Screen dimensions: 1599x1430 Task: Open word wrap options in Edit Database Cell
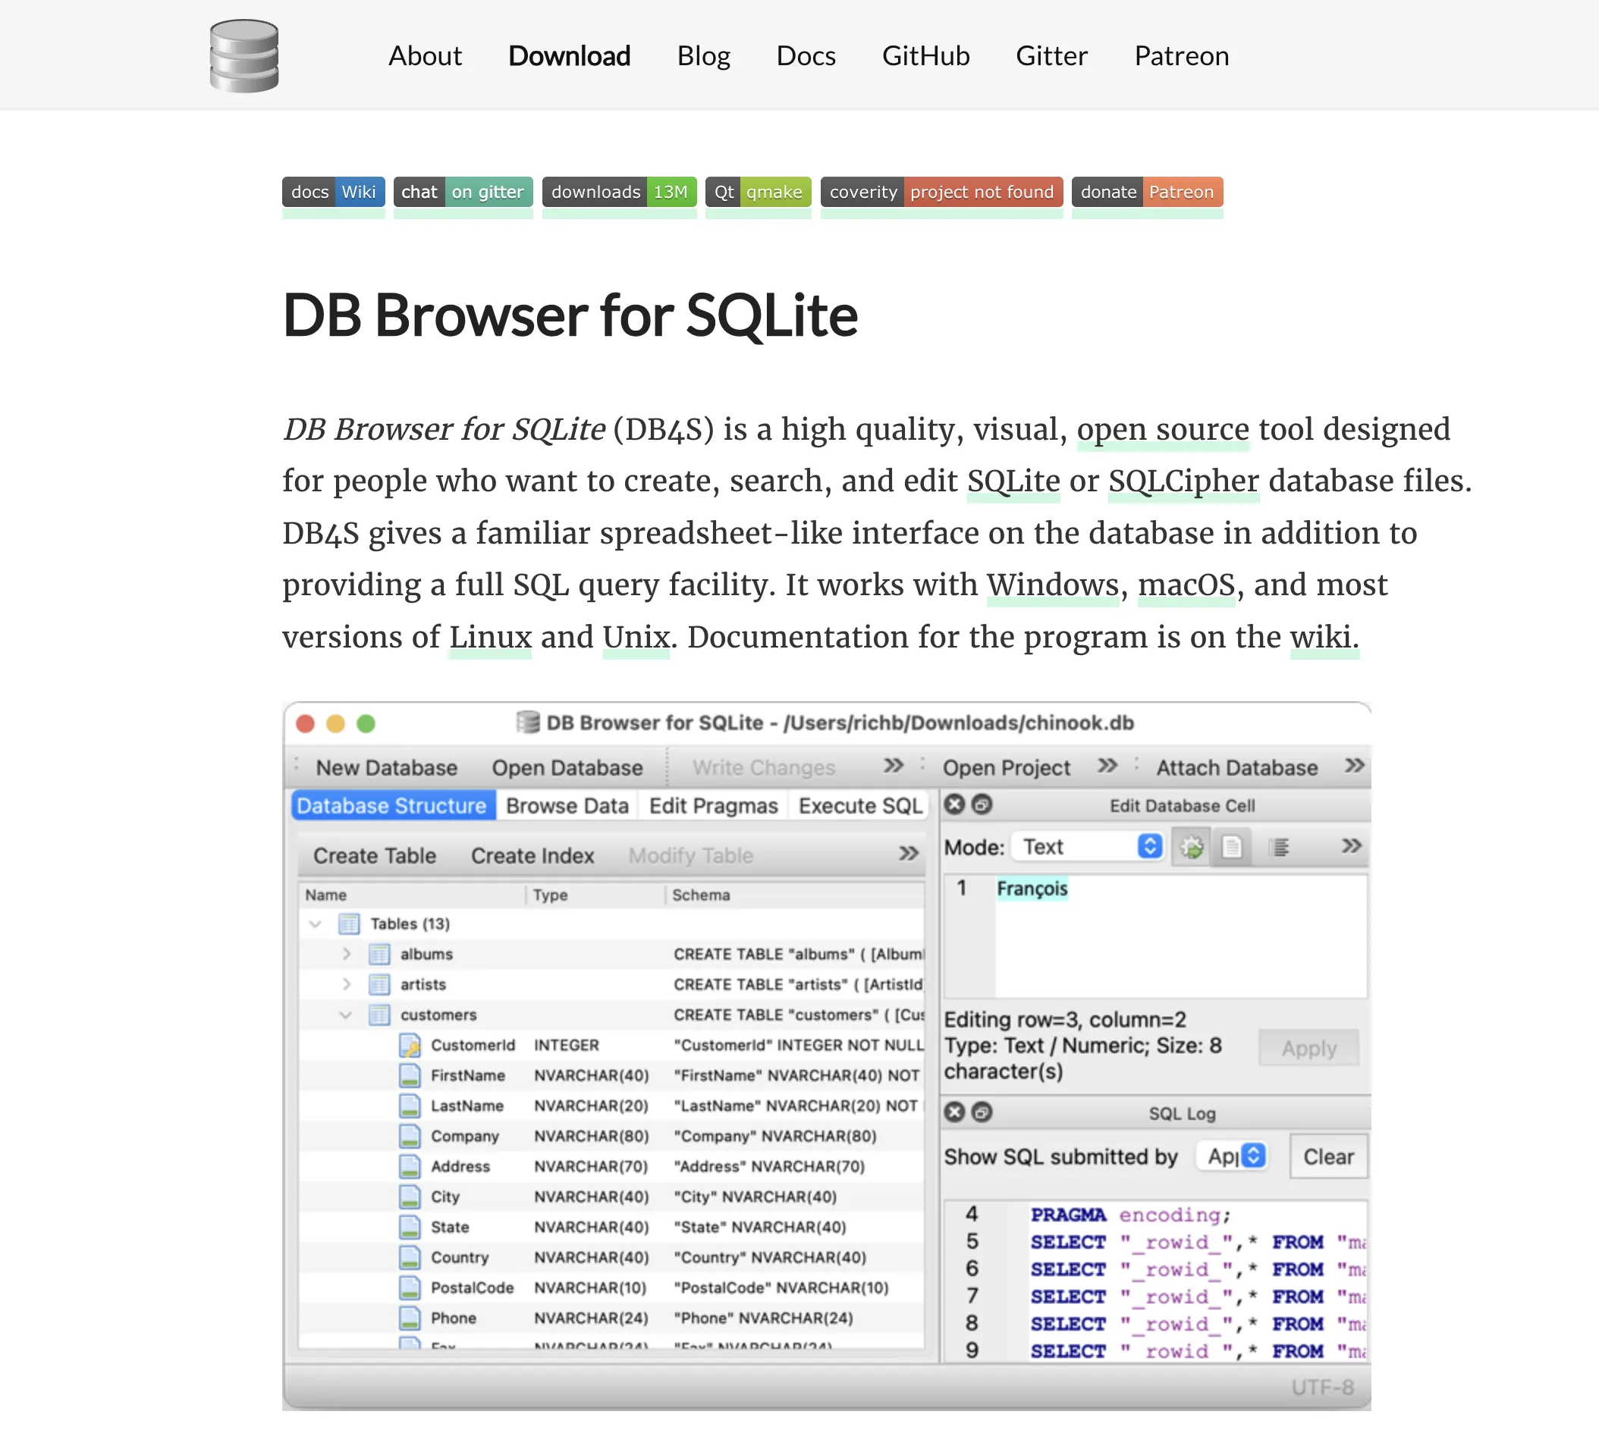coord(1280,847)
